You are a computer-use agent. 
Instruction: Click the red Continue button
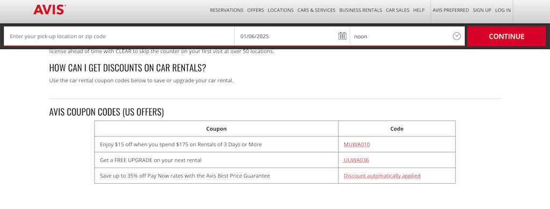pyautogui.click(x=506, y=36)
